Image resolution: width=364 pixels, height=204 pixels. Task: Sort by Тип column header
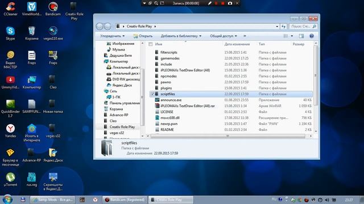[x=262, y=44]
